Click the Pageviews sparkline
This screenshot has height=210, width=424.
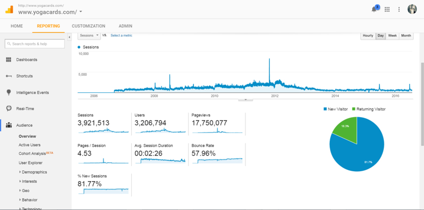(217, 131)
